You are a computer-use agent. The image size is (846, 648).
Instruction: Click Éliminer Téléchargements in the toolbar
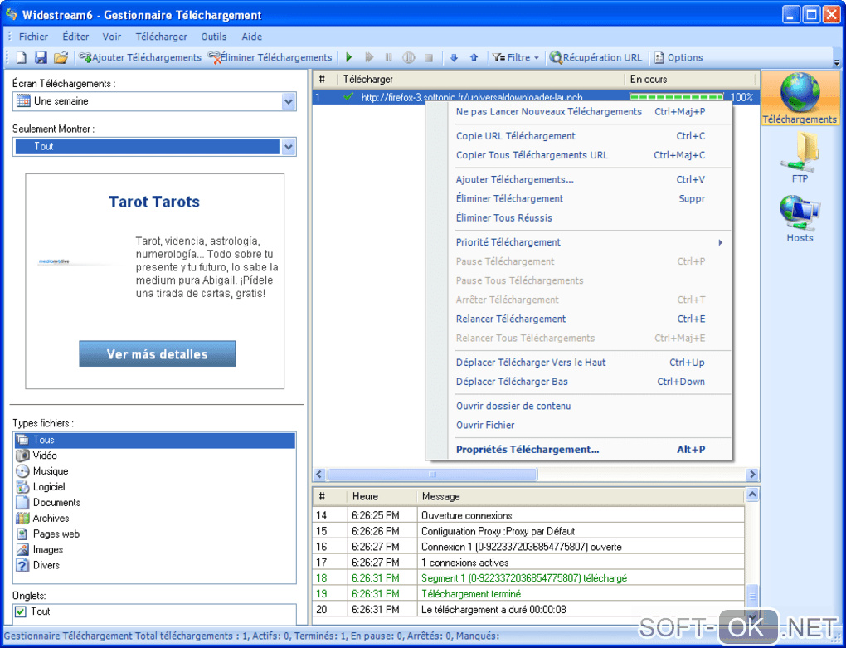click(x=270, y=58)
